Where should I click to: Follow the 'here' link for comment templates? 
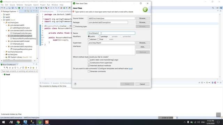click(x=130, y=69)
